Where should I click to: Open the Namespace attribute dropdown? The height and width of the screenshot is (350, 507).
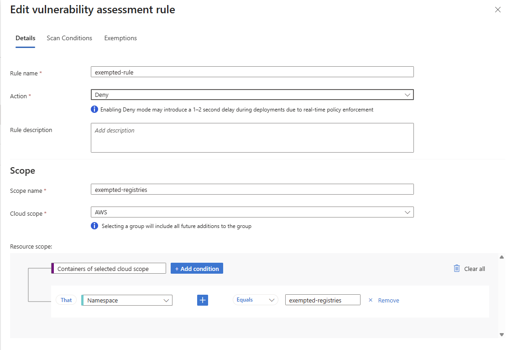(x=127, y=300)
